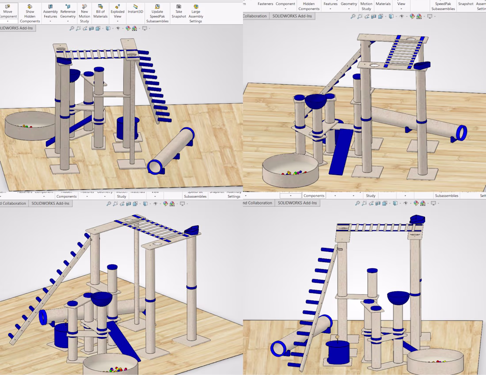Click Edit Appearance color ball in top-left view toolbar
Screen dimensions: 486x375
[128, 29]
